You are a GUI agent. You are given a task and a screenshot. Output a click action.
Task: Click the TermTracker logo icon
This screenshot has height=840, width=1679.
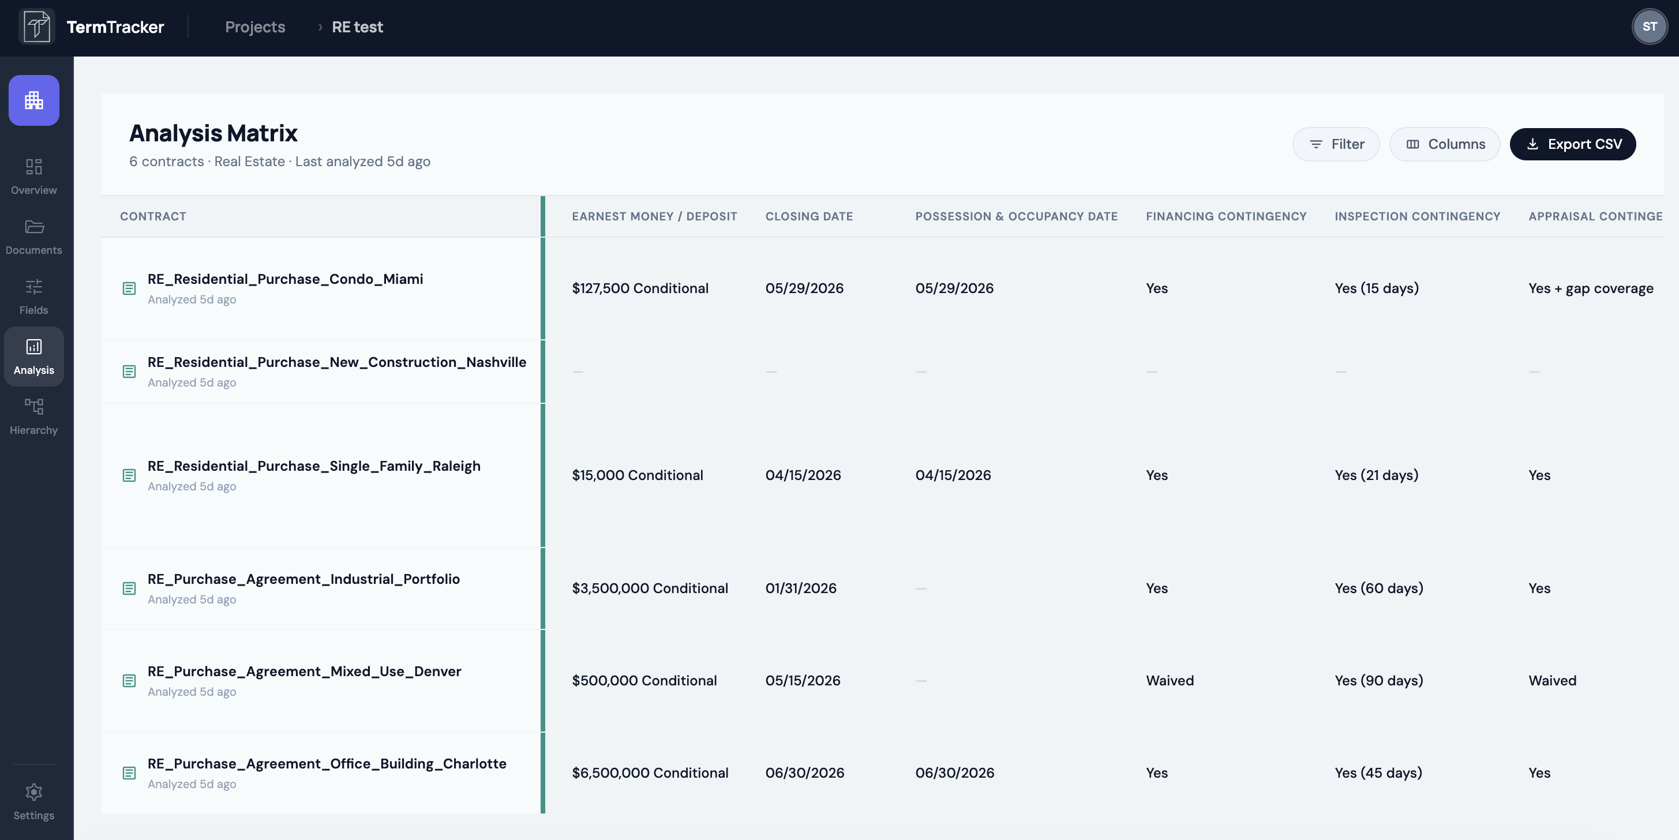pyautogui.click(x=36, y=27)
